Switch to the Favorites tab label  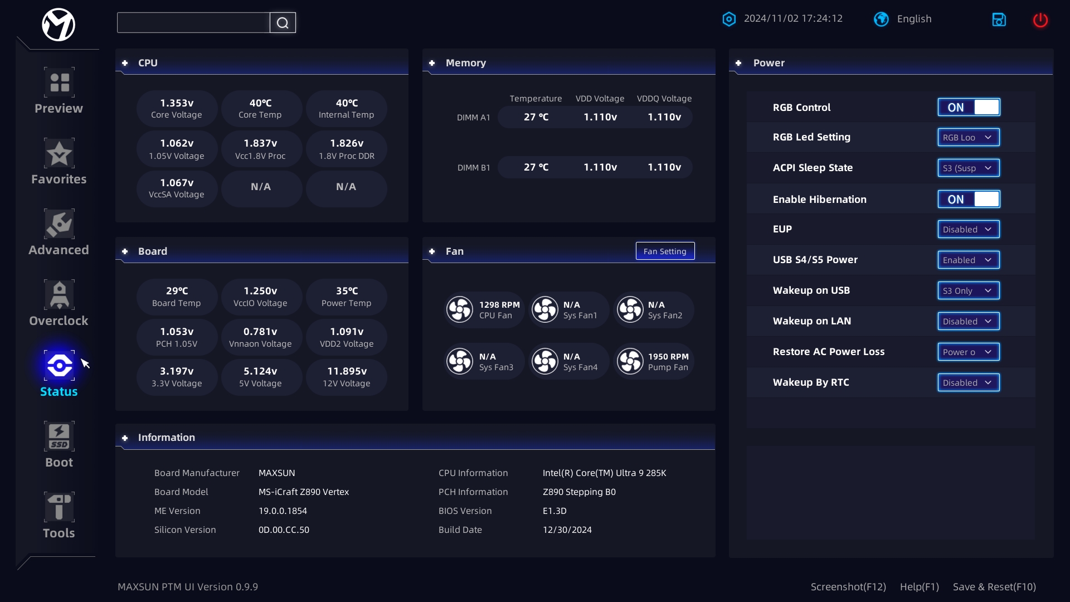[x=59, y=179]
